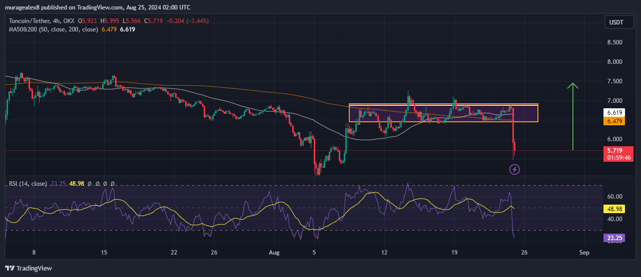Click the lightning bolt event marker icon
This screenshot has height=277, width=641.
[514, 170]
